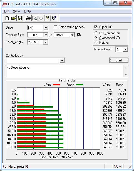Click the Description scrollbar down arrow

126,75
